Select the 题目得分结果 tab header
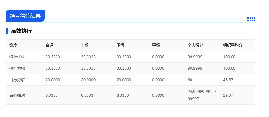The image size is (269, 117). pos(25,16)
